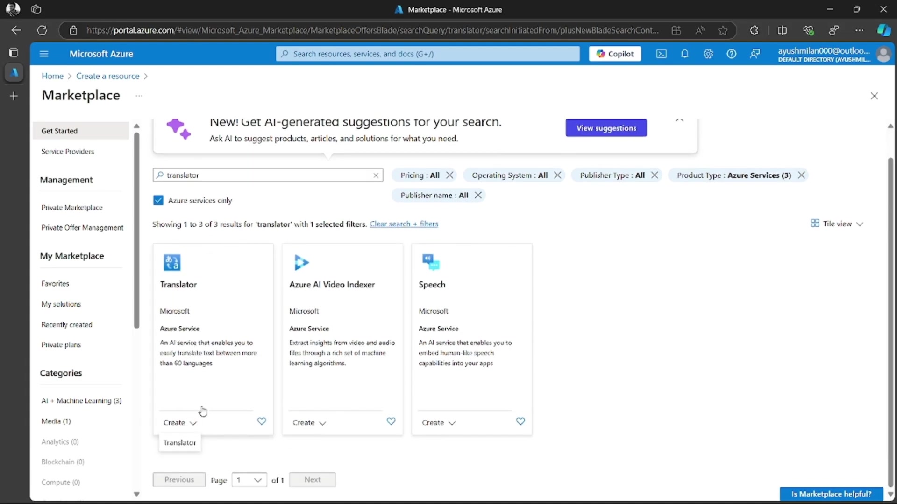
Task: Favorite the Speech offer using its heart
Action: click(520, 421)
